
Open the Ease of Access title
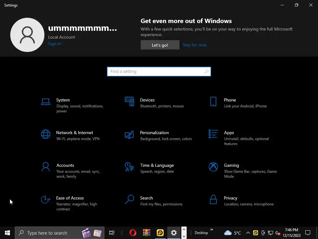point(70,198)
